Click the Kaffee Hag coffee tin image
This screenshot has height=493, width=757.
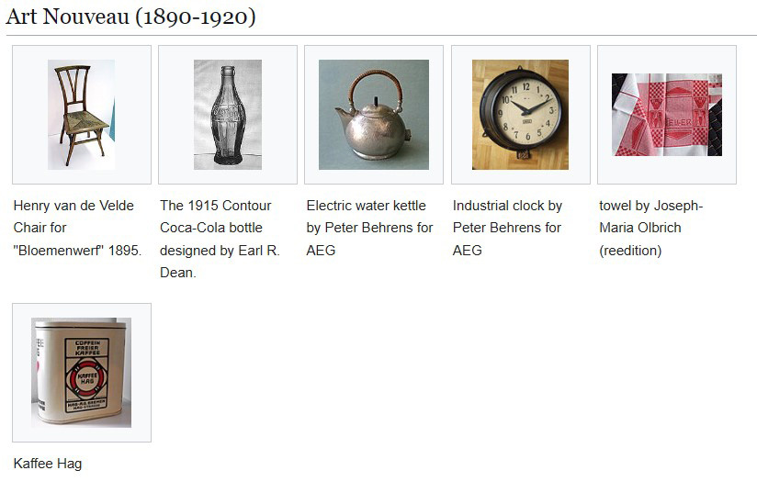[81, 372]
